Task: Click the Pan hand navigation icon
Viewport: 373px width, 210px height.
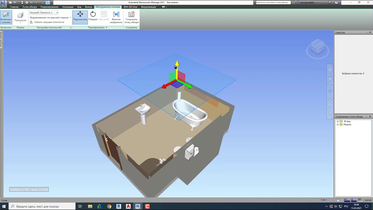Action: 330,78
